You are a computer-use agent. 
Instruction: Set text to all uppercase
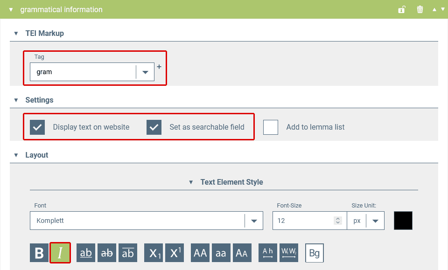(200, 253)
